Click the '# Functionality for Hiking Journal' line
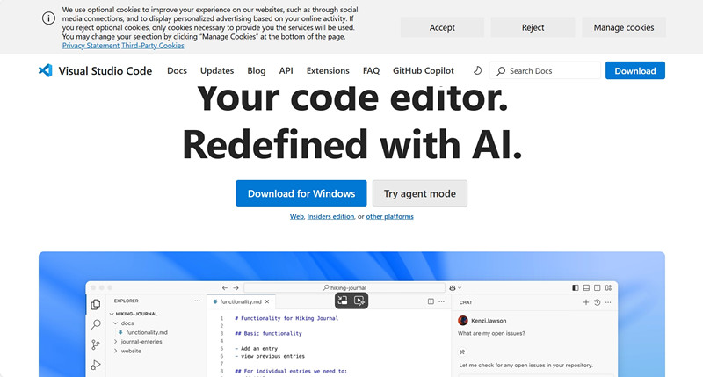The image size is (703, 377). [286, 318]
